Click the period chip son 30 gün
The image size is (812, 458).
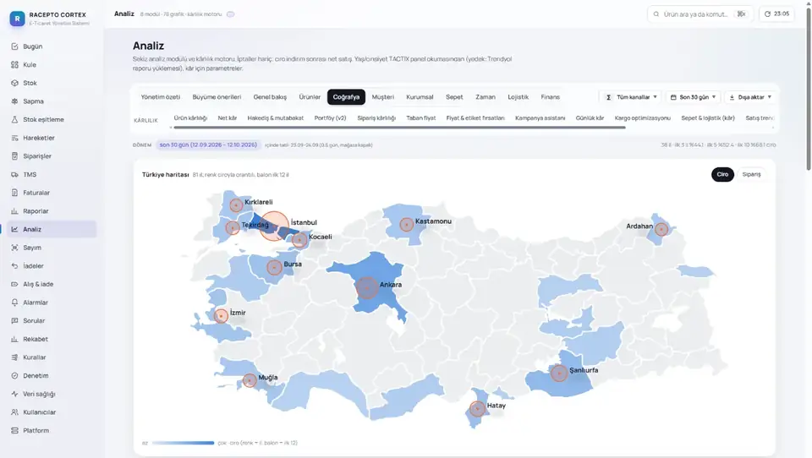pyautogui.click(x=208, y=144)
